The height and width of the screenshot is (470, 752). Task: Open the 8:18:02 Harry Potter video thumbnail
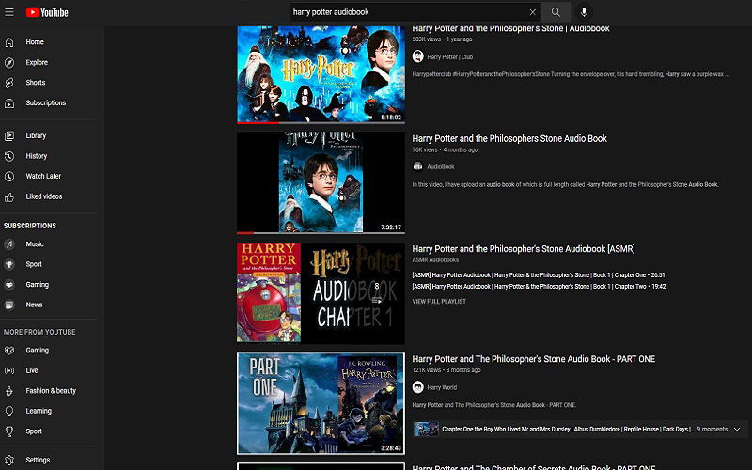tap(321, 74)
